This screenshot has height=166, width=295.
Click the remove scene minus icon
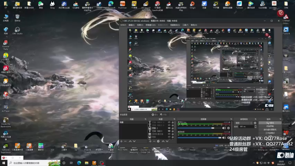pyautogui.click(x=125, y=141)
